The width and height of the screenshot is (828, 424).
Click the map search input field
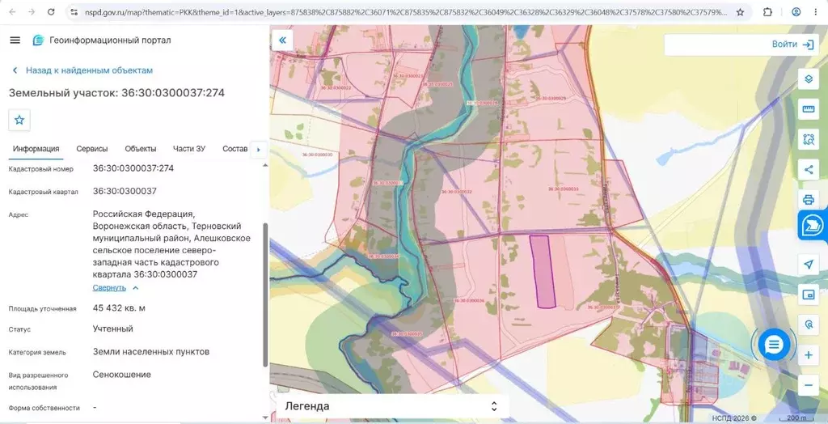[714, 45]
